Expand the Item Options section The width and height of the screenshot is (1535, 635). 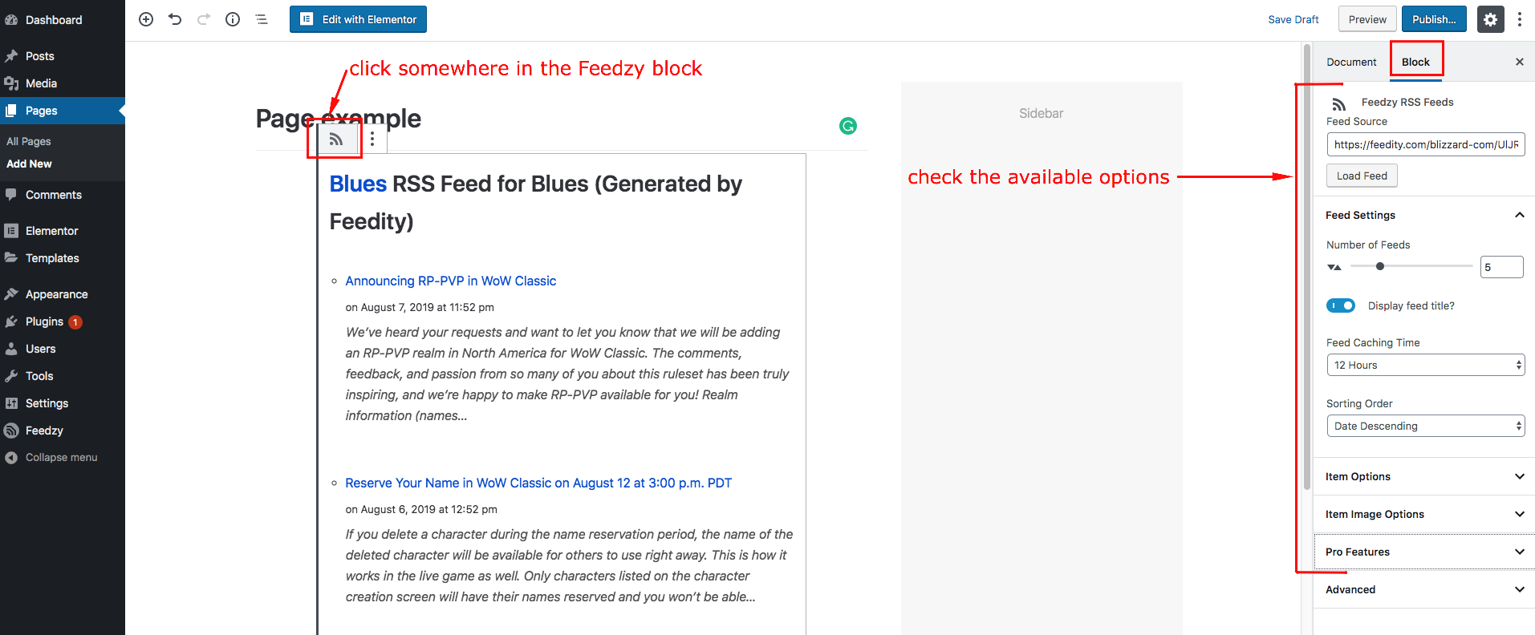(x=1423, y=476)
